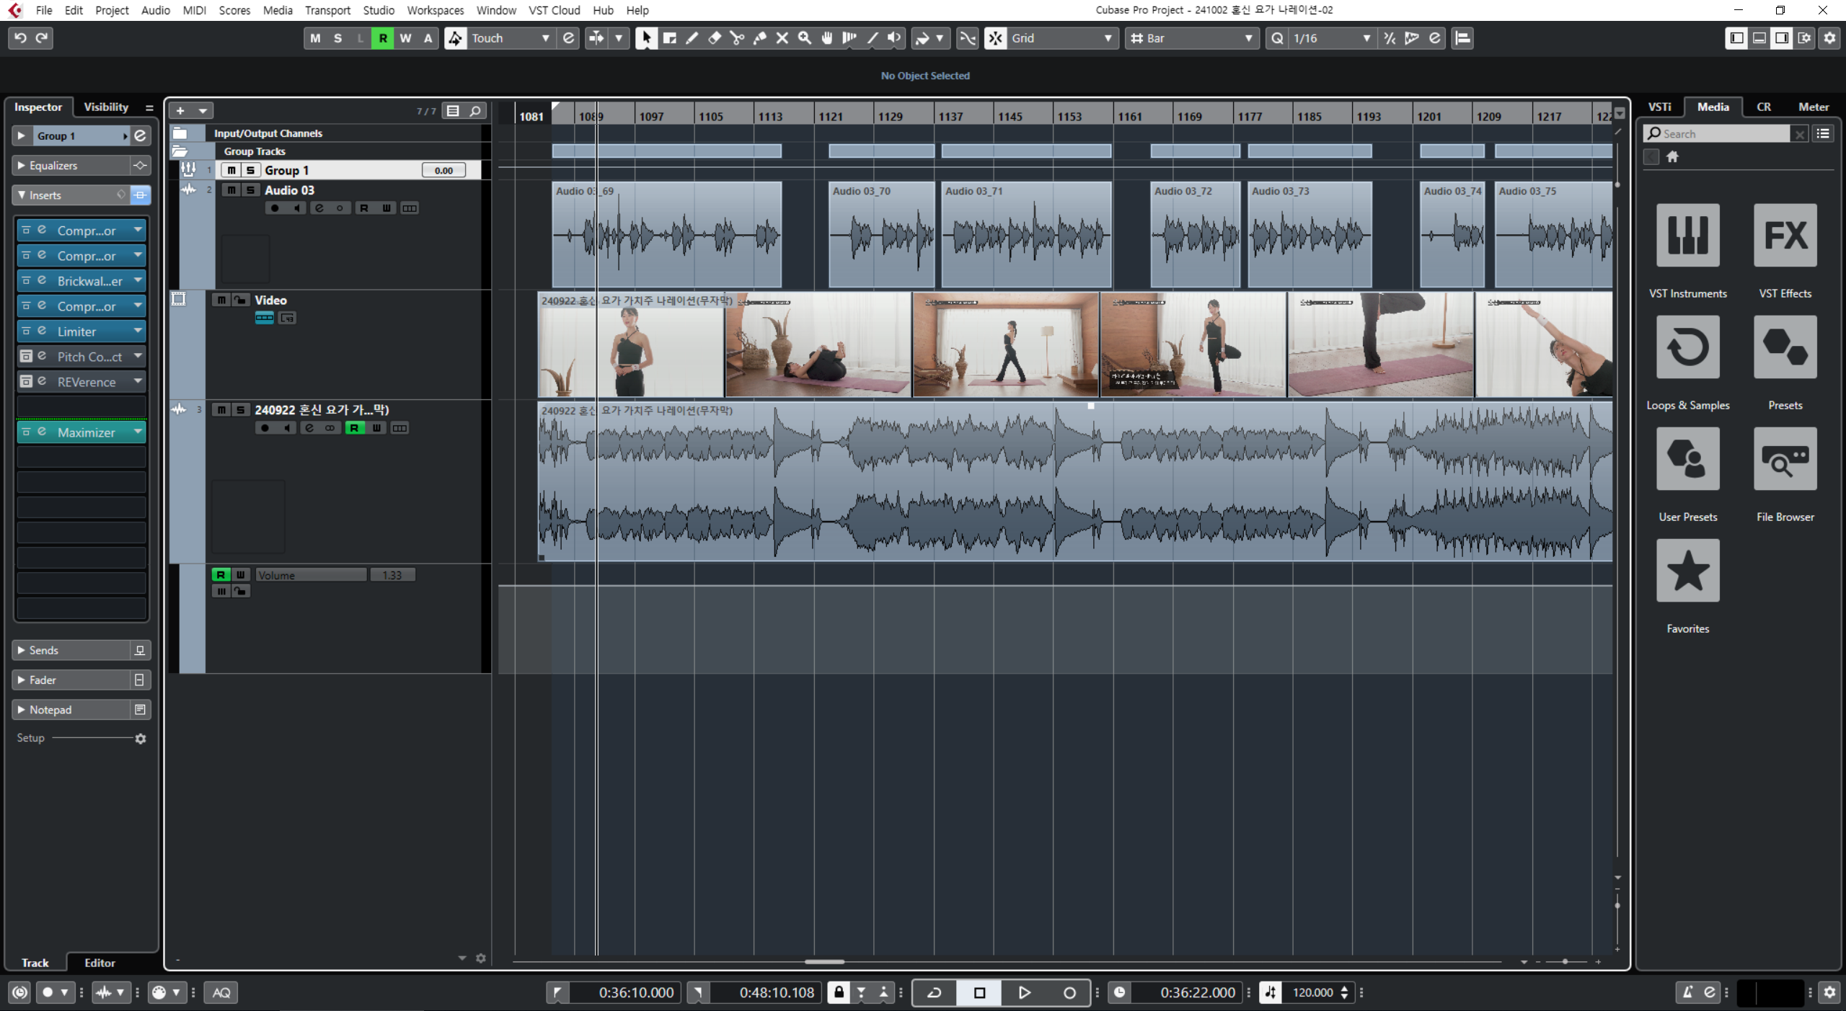Screen dimensions: 1846x1011
Task: Open the Transport menu
Action: (x=327, y=10)
